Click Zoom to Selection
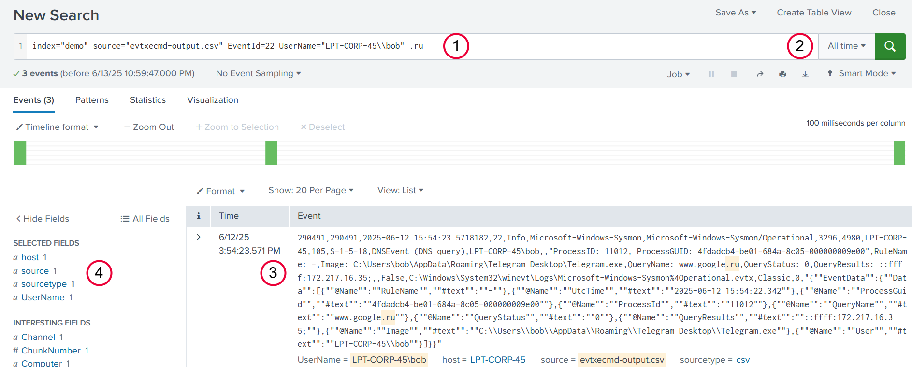 point(237,127)
